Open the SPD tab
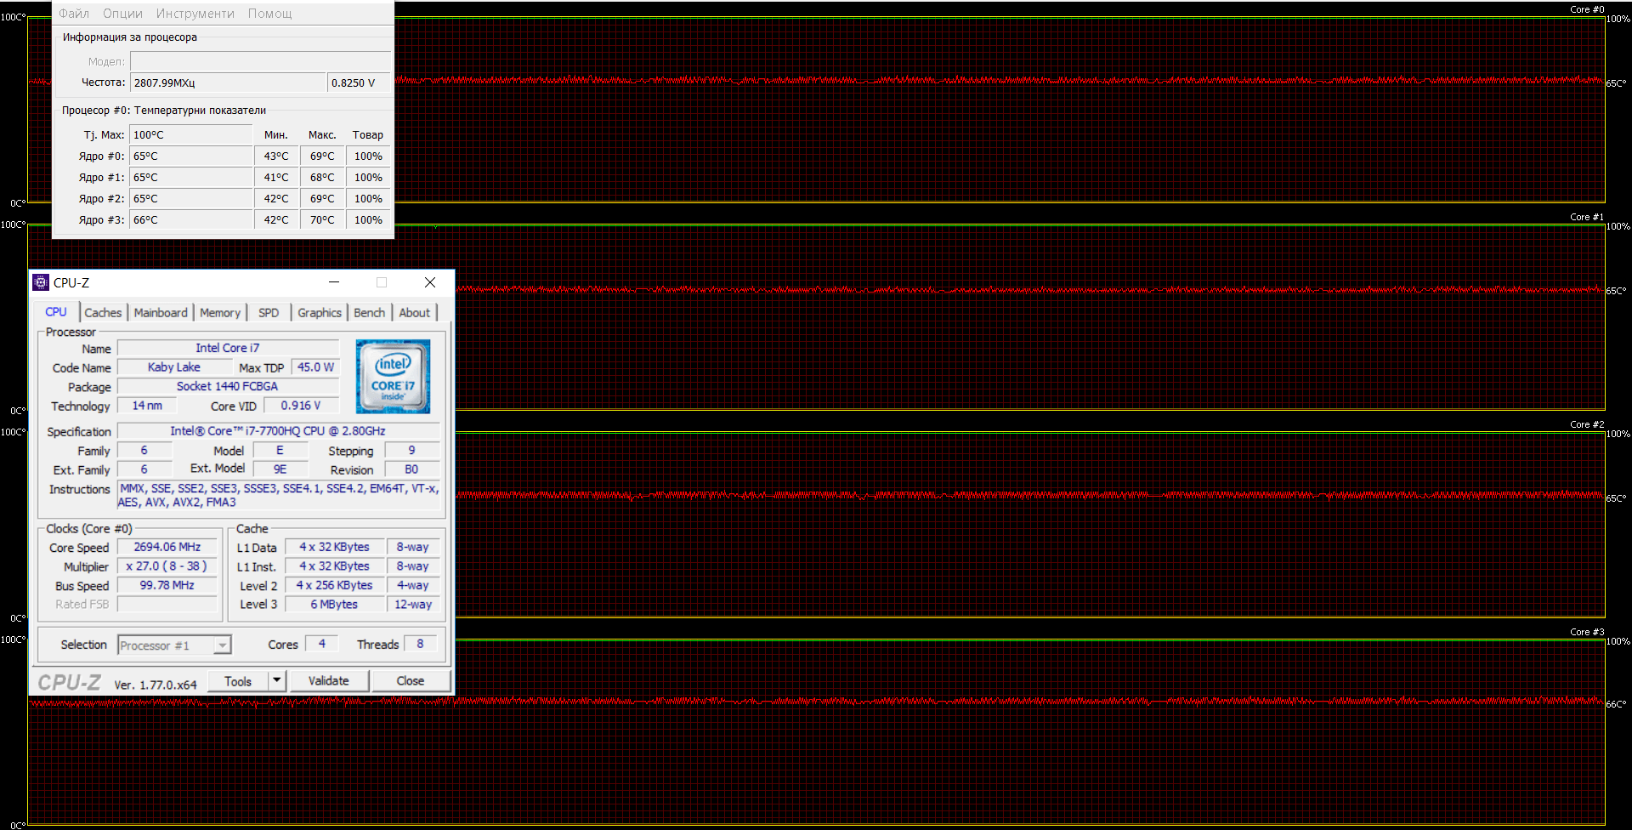Image resolution: width=1632 pixels, height=830 pixels. 269,313
